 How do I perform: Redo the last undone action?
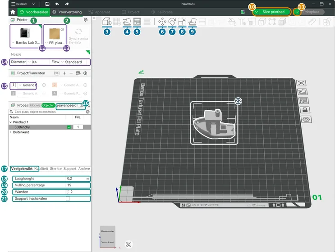[67, 4]
